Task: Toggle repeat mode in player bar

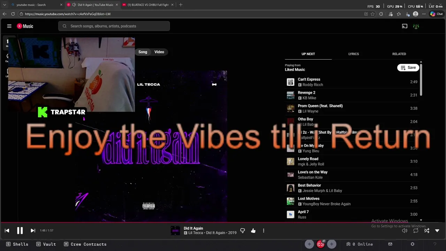Action: tap(416, 230)
